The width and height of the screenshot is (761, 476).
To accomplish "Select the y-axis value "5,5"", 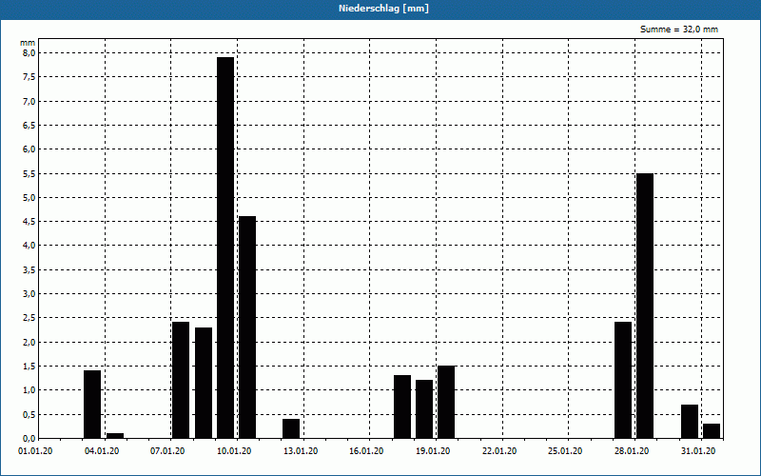I will point(29,173).
